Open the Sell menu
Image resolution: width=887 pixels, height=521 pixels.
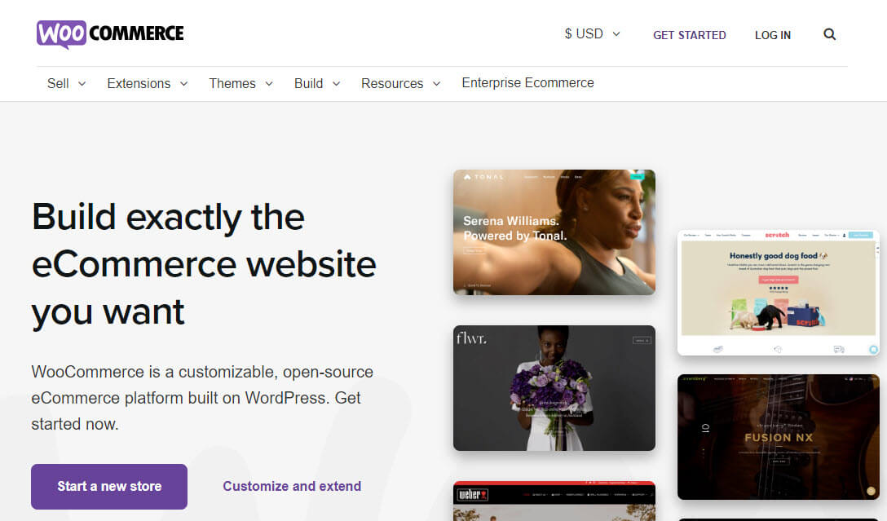click(x=58, y=84)
